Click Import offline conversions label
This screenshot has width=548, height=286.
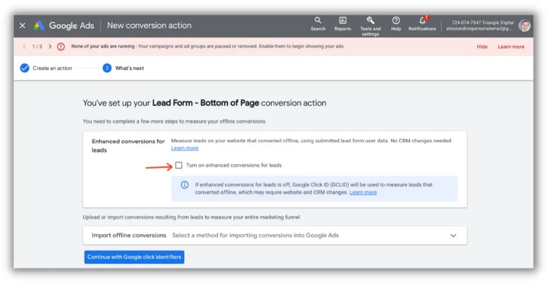coord(129,235)
